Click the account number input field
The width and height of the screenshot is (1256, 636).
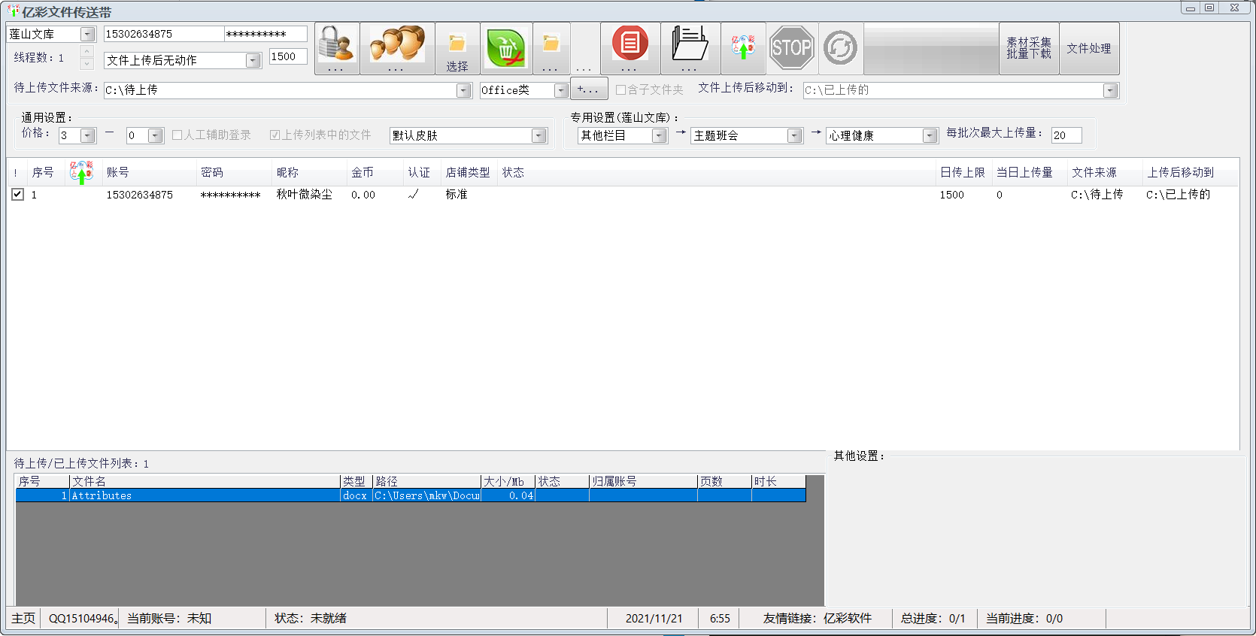pyautogui.click(x=164, y=34)
